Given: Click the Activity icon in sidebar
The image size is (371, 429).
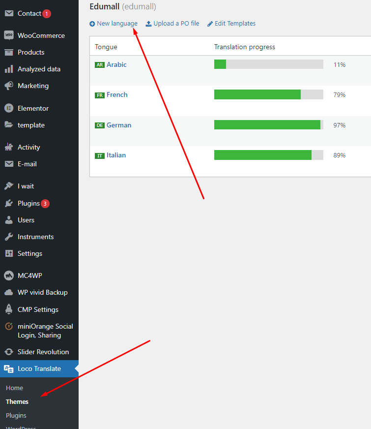Looking at the screenshot, I should 9,147.
